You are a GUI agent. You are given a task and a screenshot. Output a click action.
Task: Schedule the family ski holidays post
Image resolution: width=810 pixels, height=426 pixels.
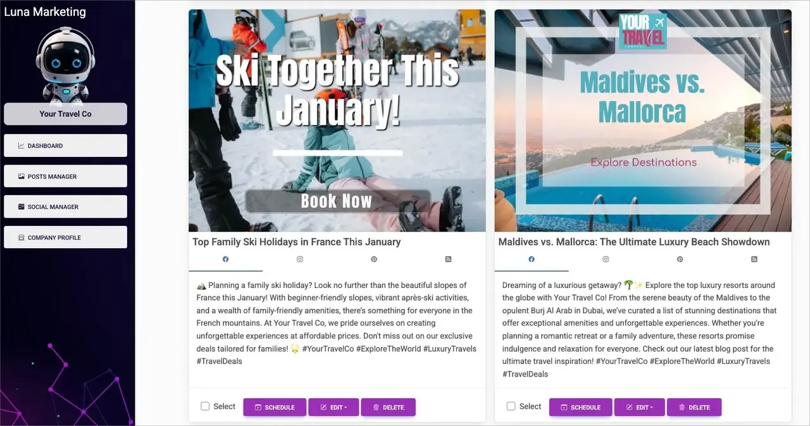275,407
